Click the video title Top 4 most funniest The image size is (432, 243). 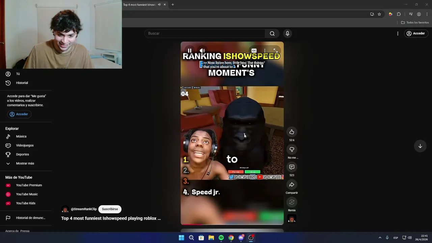111,218
